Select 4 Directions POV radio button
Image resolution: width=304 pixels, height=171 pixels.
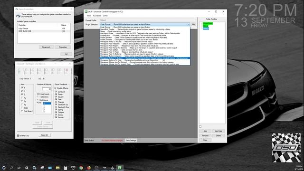(x=38, y=97)
